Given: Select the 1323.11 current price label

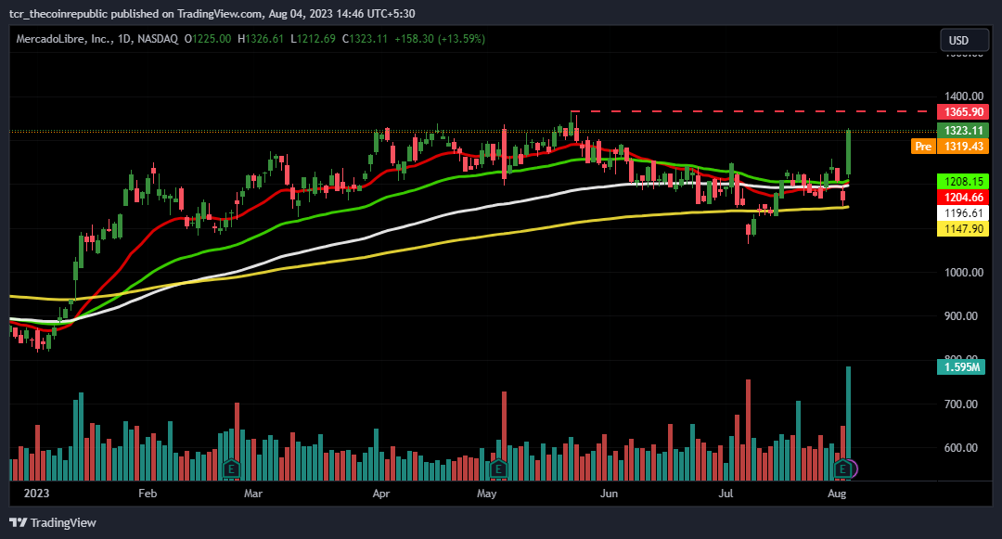Looking at the screenshot, I should [963, 130].
